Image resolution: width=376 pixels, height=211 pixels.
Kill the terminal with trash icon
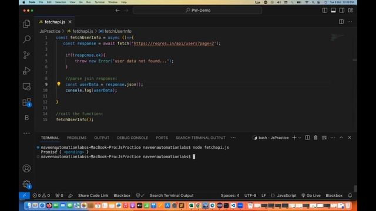click(315, 138)
